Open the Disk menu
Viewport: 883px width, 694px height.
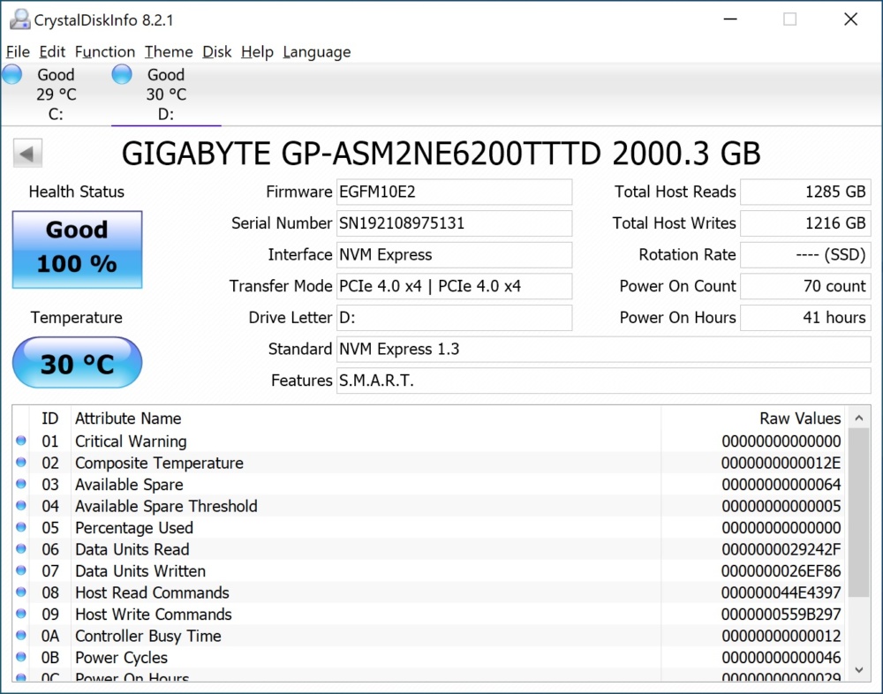pyautogui.click(x=217, y=52)
